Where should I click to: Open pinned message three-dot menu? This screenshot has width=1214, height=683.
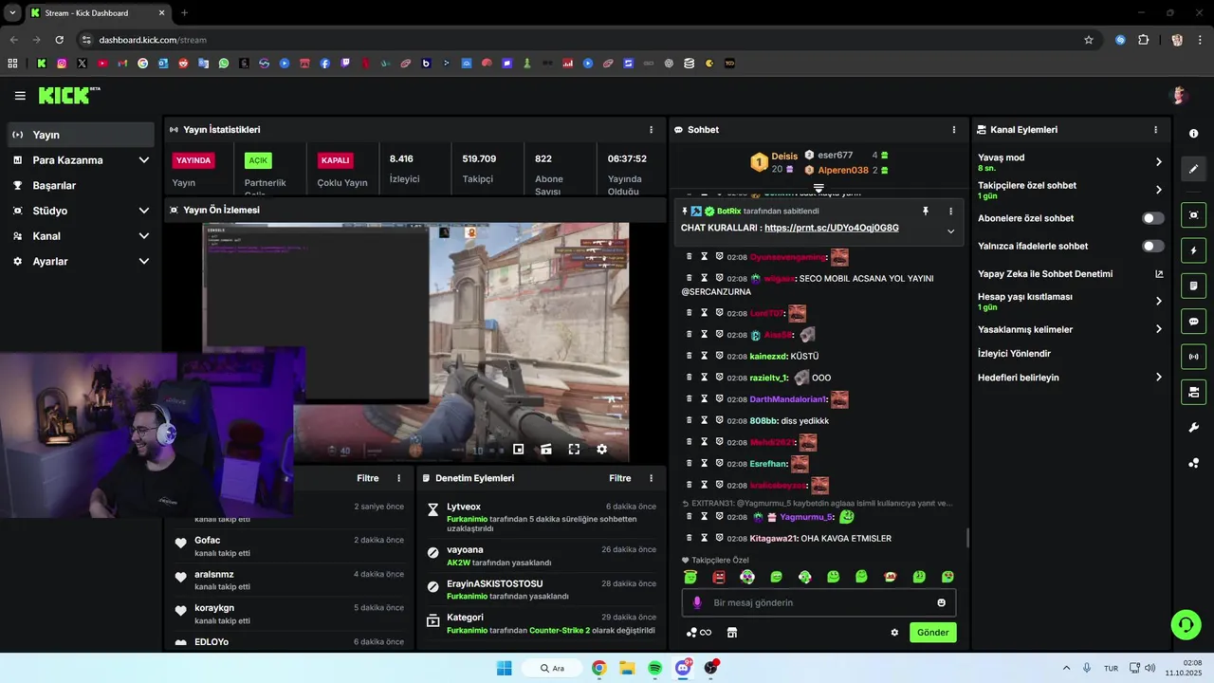[950, 212]
